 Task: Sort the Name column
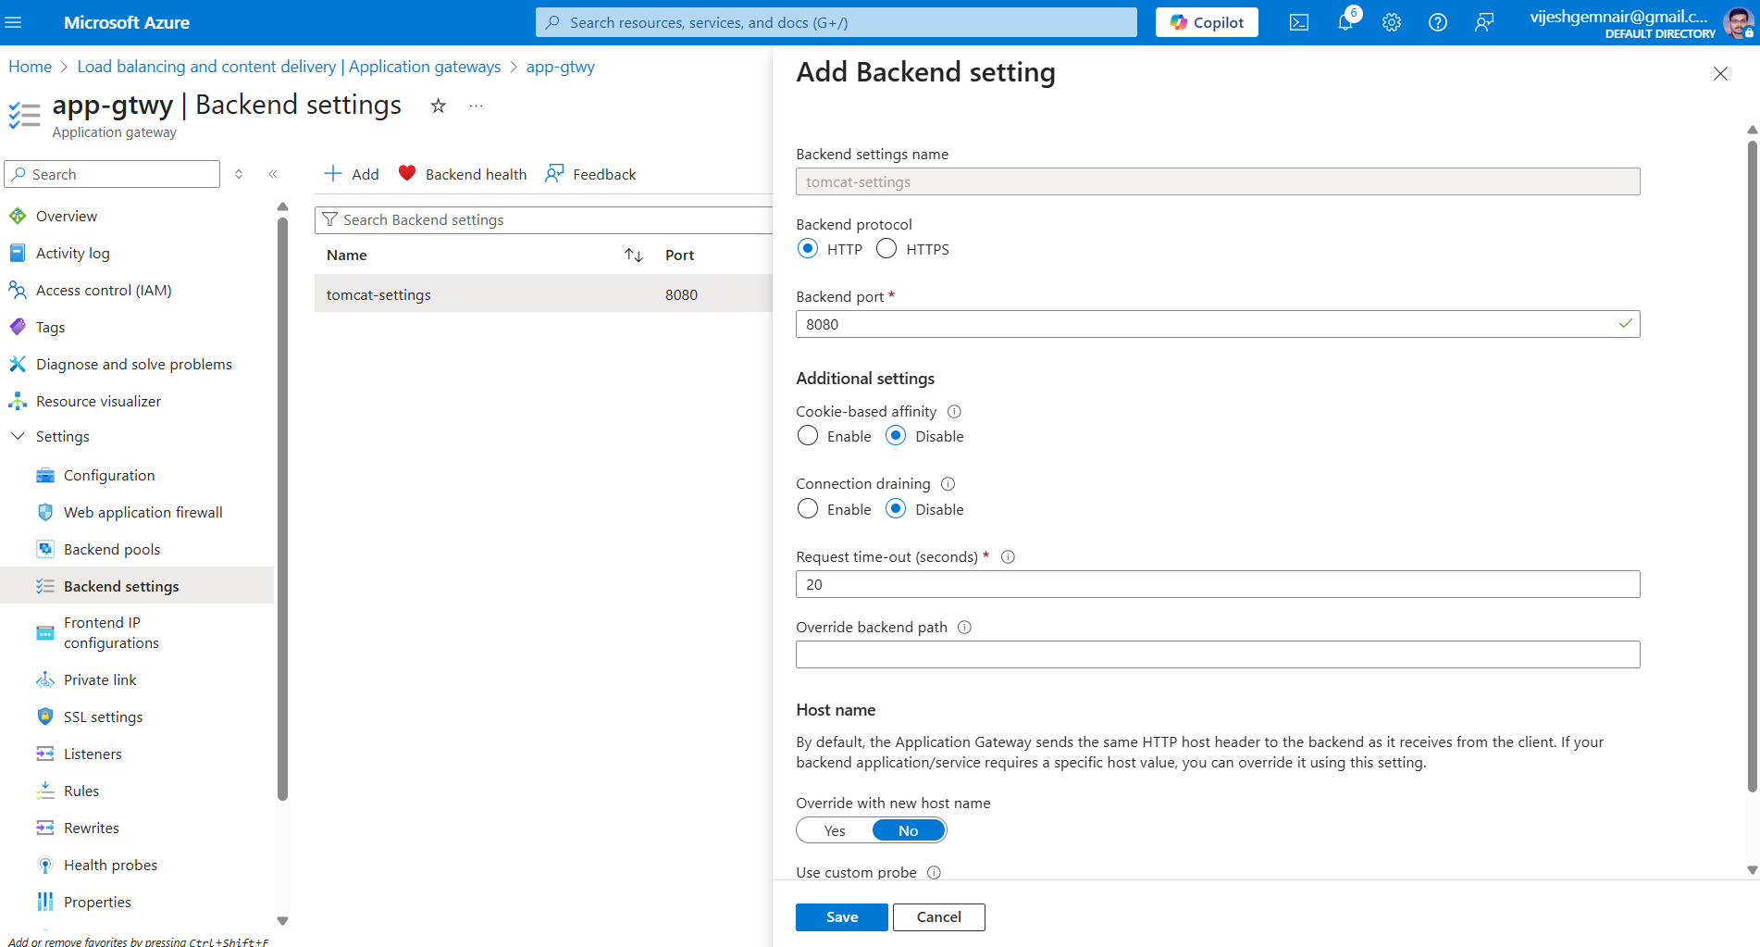coord(633,255)
